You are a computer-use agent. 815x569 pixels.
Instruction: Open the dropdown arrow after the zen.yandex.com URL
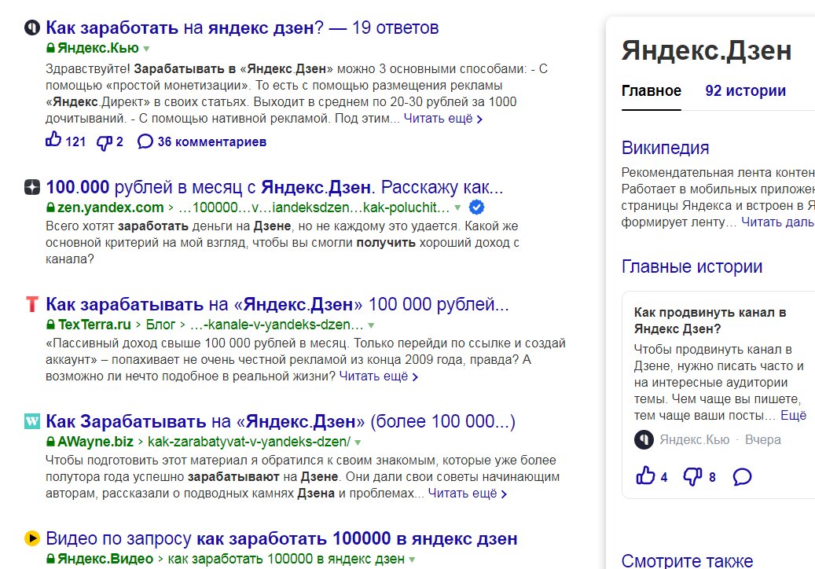pos(457,207)
